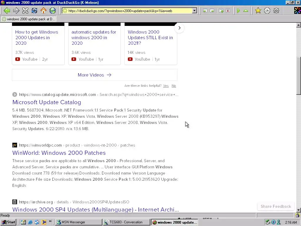Click the network globe tray icon
This screenshot has width=301, height=226.
point(274,222)
